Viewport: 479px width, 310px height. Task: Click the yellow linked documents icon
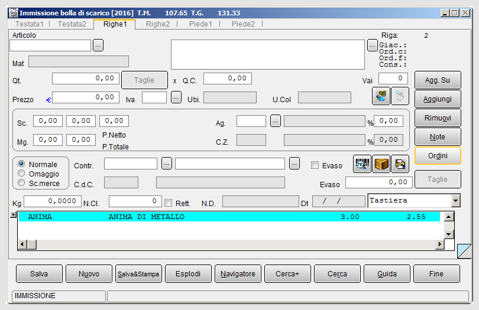pyautogui.click(x=400, y=164)
